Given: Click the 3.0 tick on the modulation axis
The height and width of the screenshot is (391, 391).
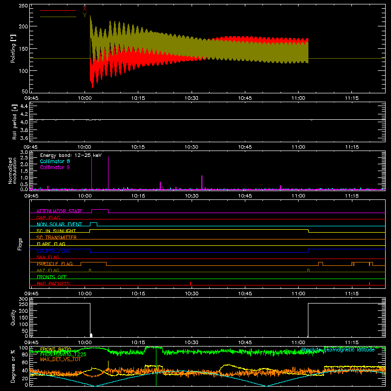Looking at the screenshot, I should (24, 152).
